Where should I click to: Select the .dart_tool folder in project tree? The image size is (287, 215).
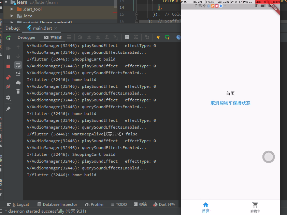32,9
